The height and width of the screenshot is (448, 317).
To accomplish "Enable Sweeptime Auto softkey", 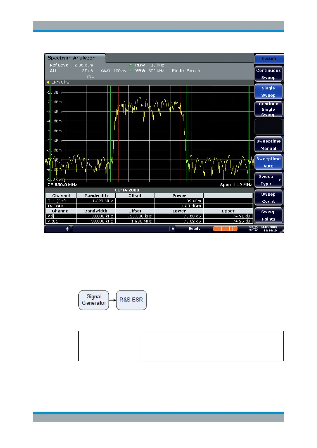I will point(268,162).
